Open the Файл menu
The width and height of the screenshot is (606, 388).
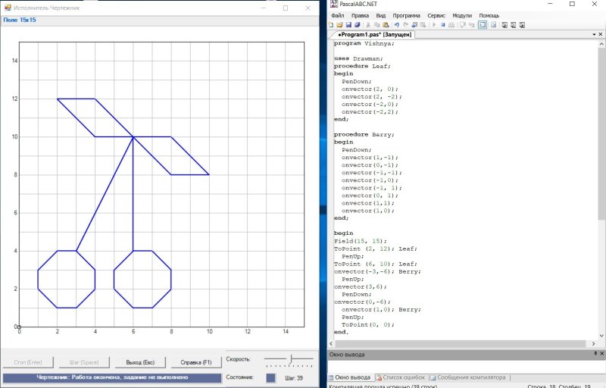click(x=337, y=15)
